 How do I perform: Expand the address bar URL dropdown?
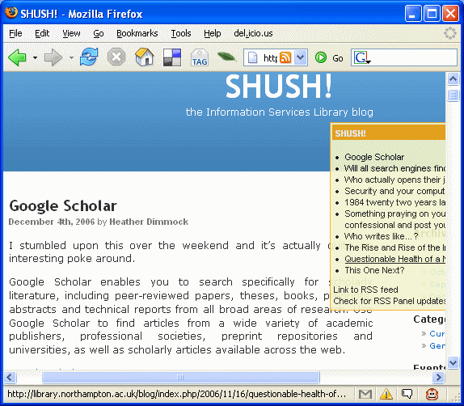click(x=301, y=57)
